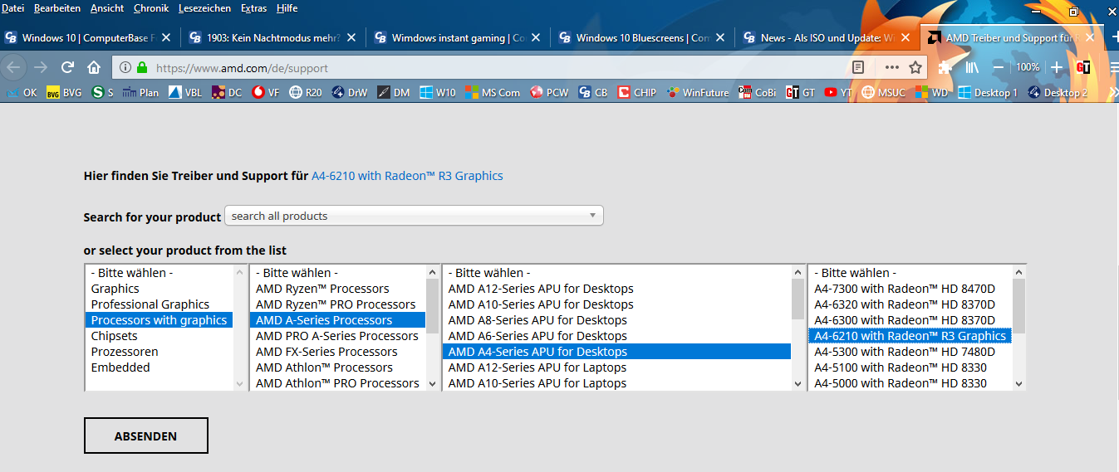The image size is (1119, 472).
Task: Zoom in using the plus icon
Action: click(1056, 67)
